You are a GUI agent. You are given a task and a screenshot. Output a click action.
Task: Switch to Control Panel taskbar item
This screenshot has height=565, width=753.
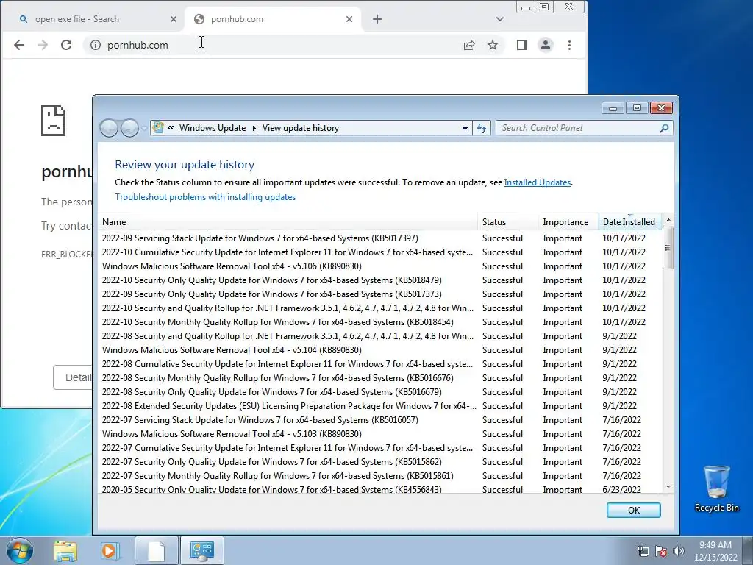tap(201, 550)
